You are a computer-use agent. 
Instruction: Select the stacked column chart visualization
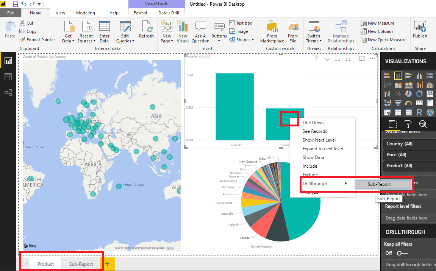coord(398,76)
